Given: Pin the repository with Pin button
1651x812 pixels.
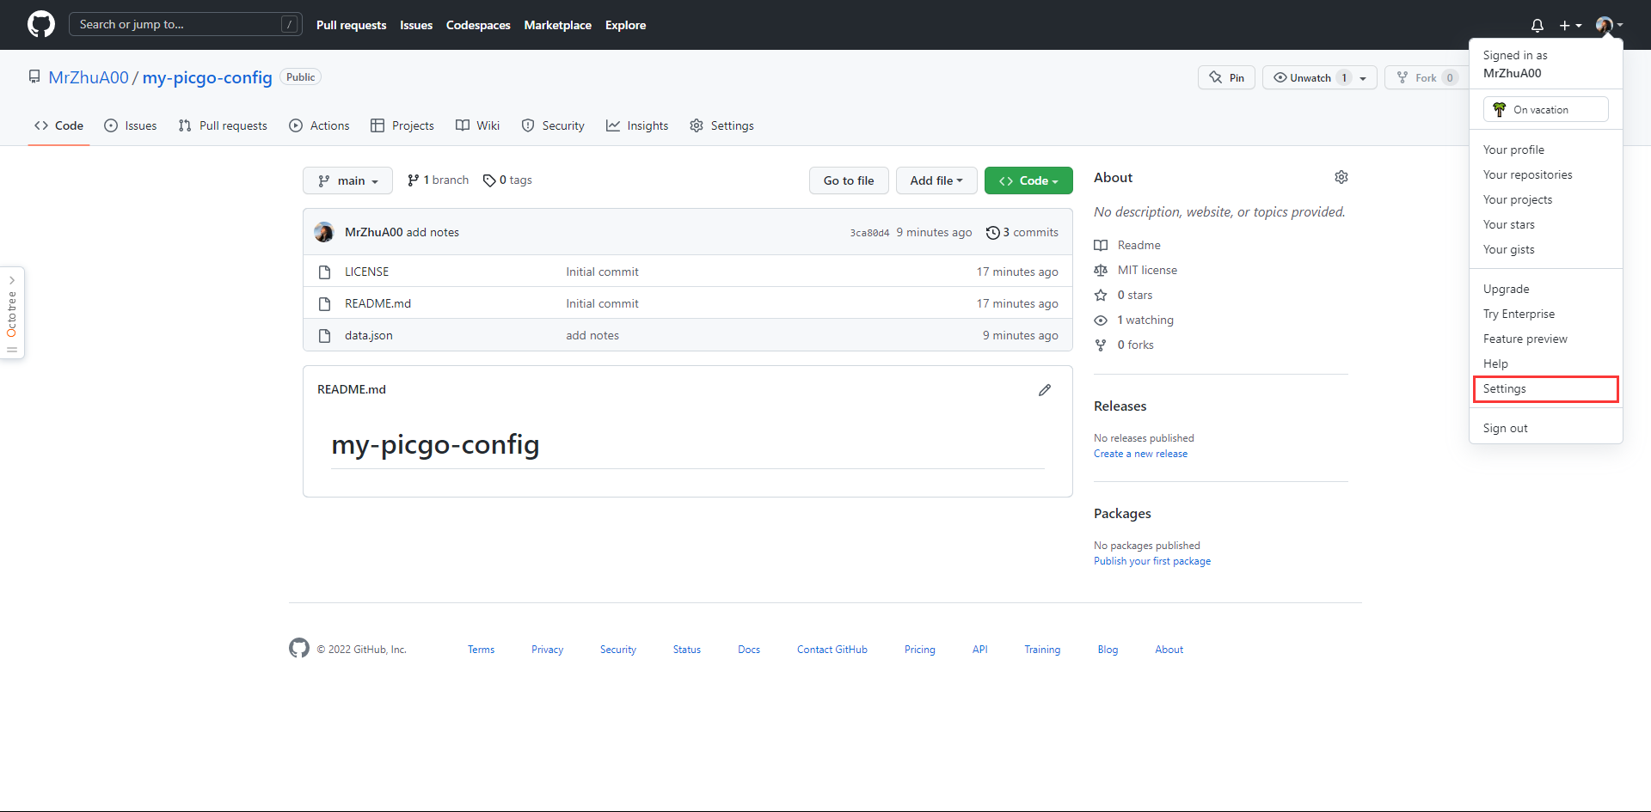Looking at the screenshot, I should pyautogui.click(x=1226, y=77).
